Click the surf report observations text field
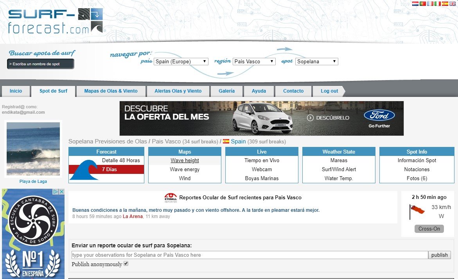458x279 pixels. tap(250, 255)
